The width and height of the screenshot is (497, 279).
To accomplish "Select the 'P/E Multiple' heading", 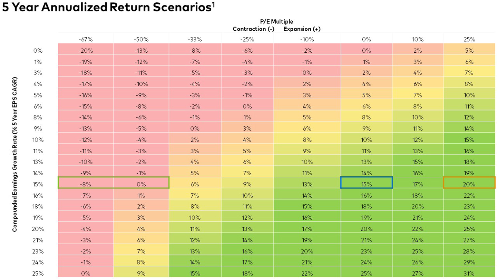I will 276,22.
